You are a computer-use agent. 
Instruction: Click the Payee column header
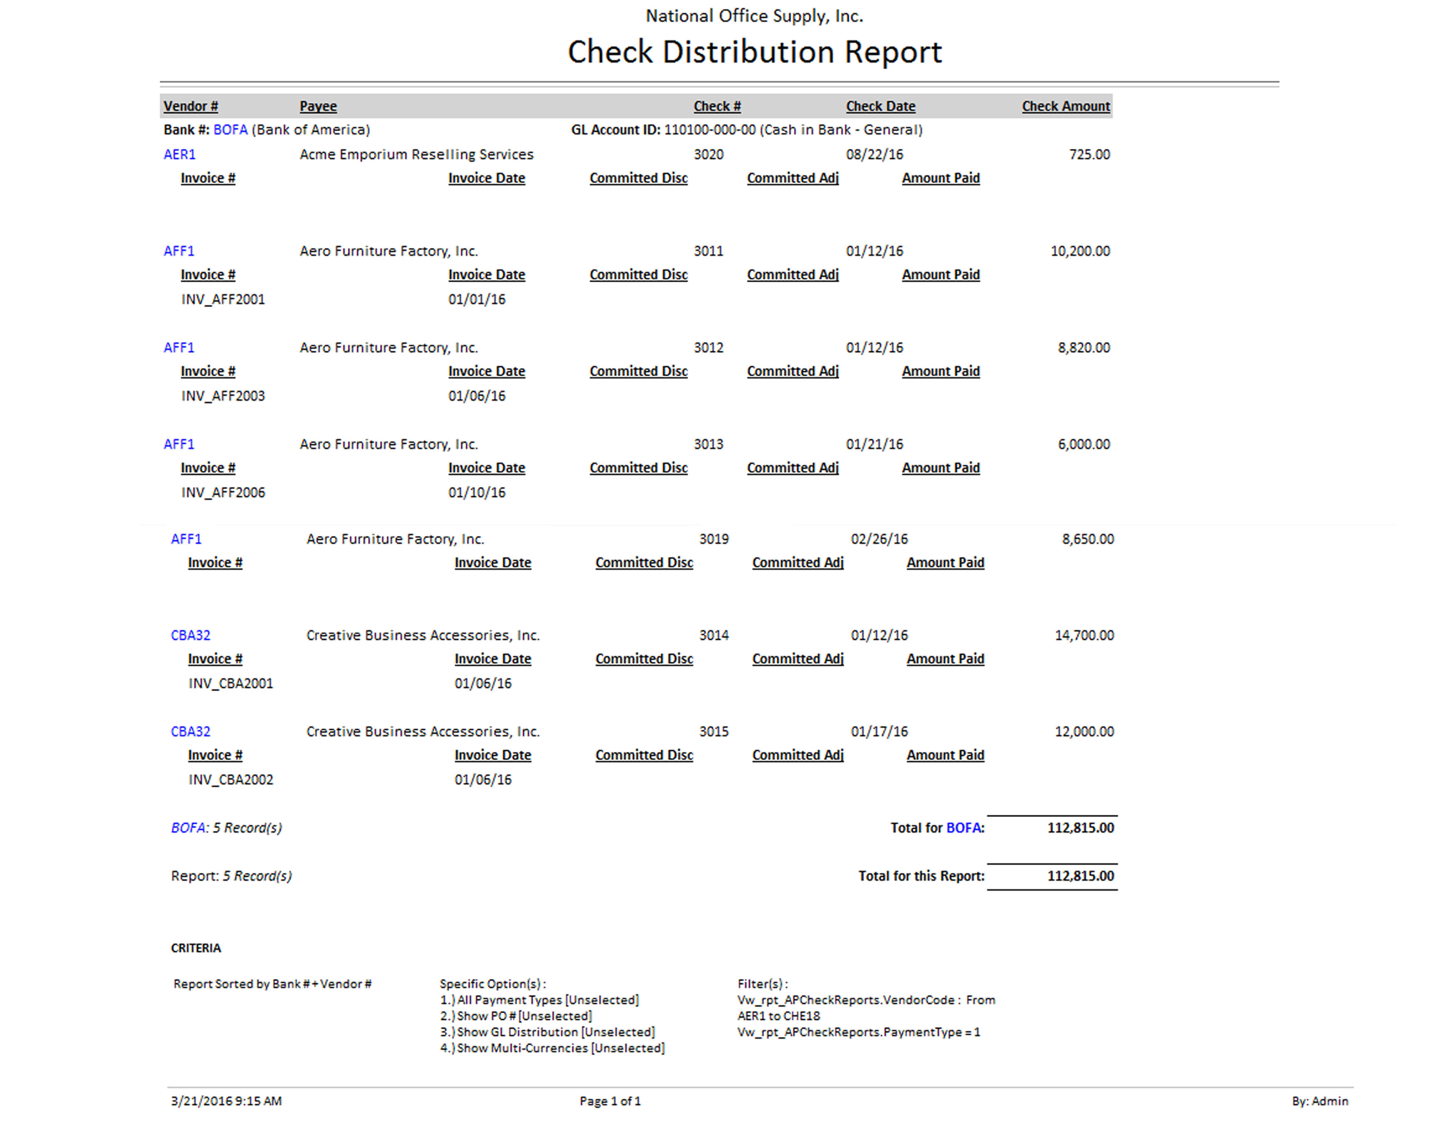318,106
